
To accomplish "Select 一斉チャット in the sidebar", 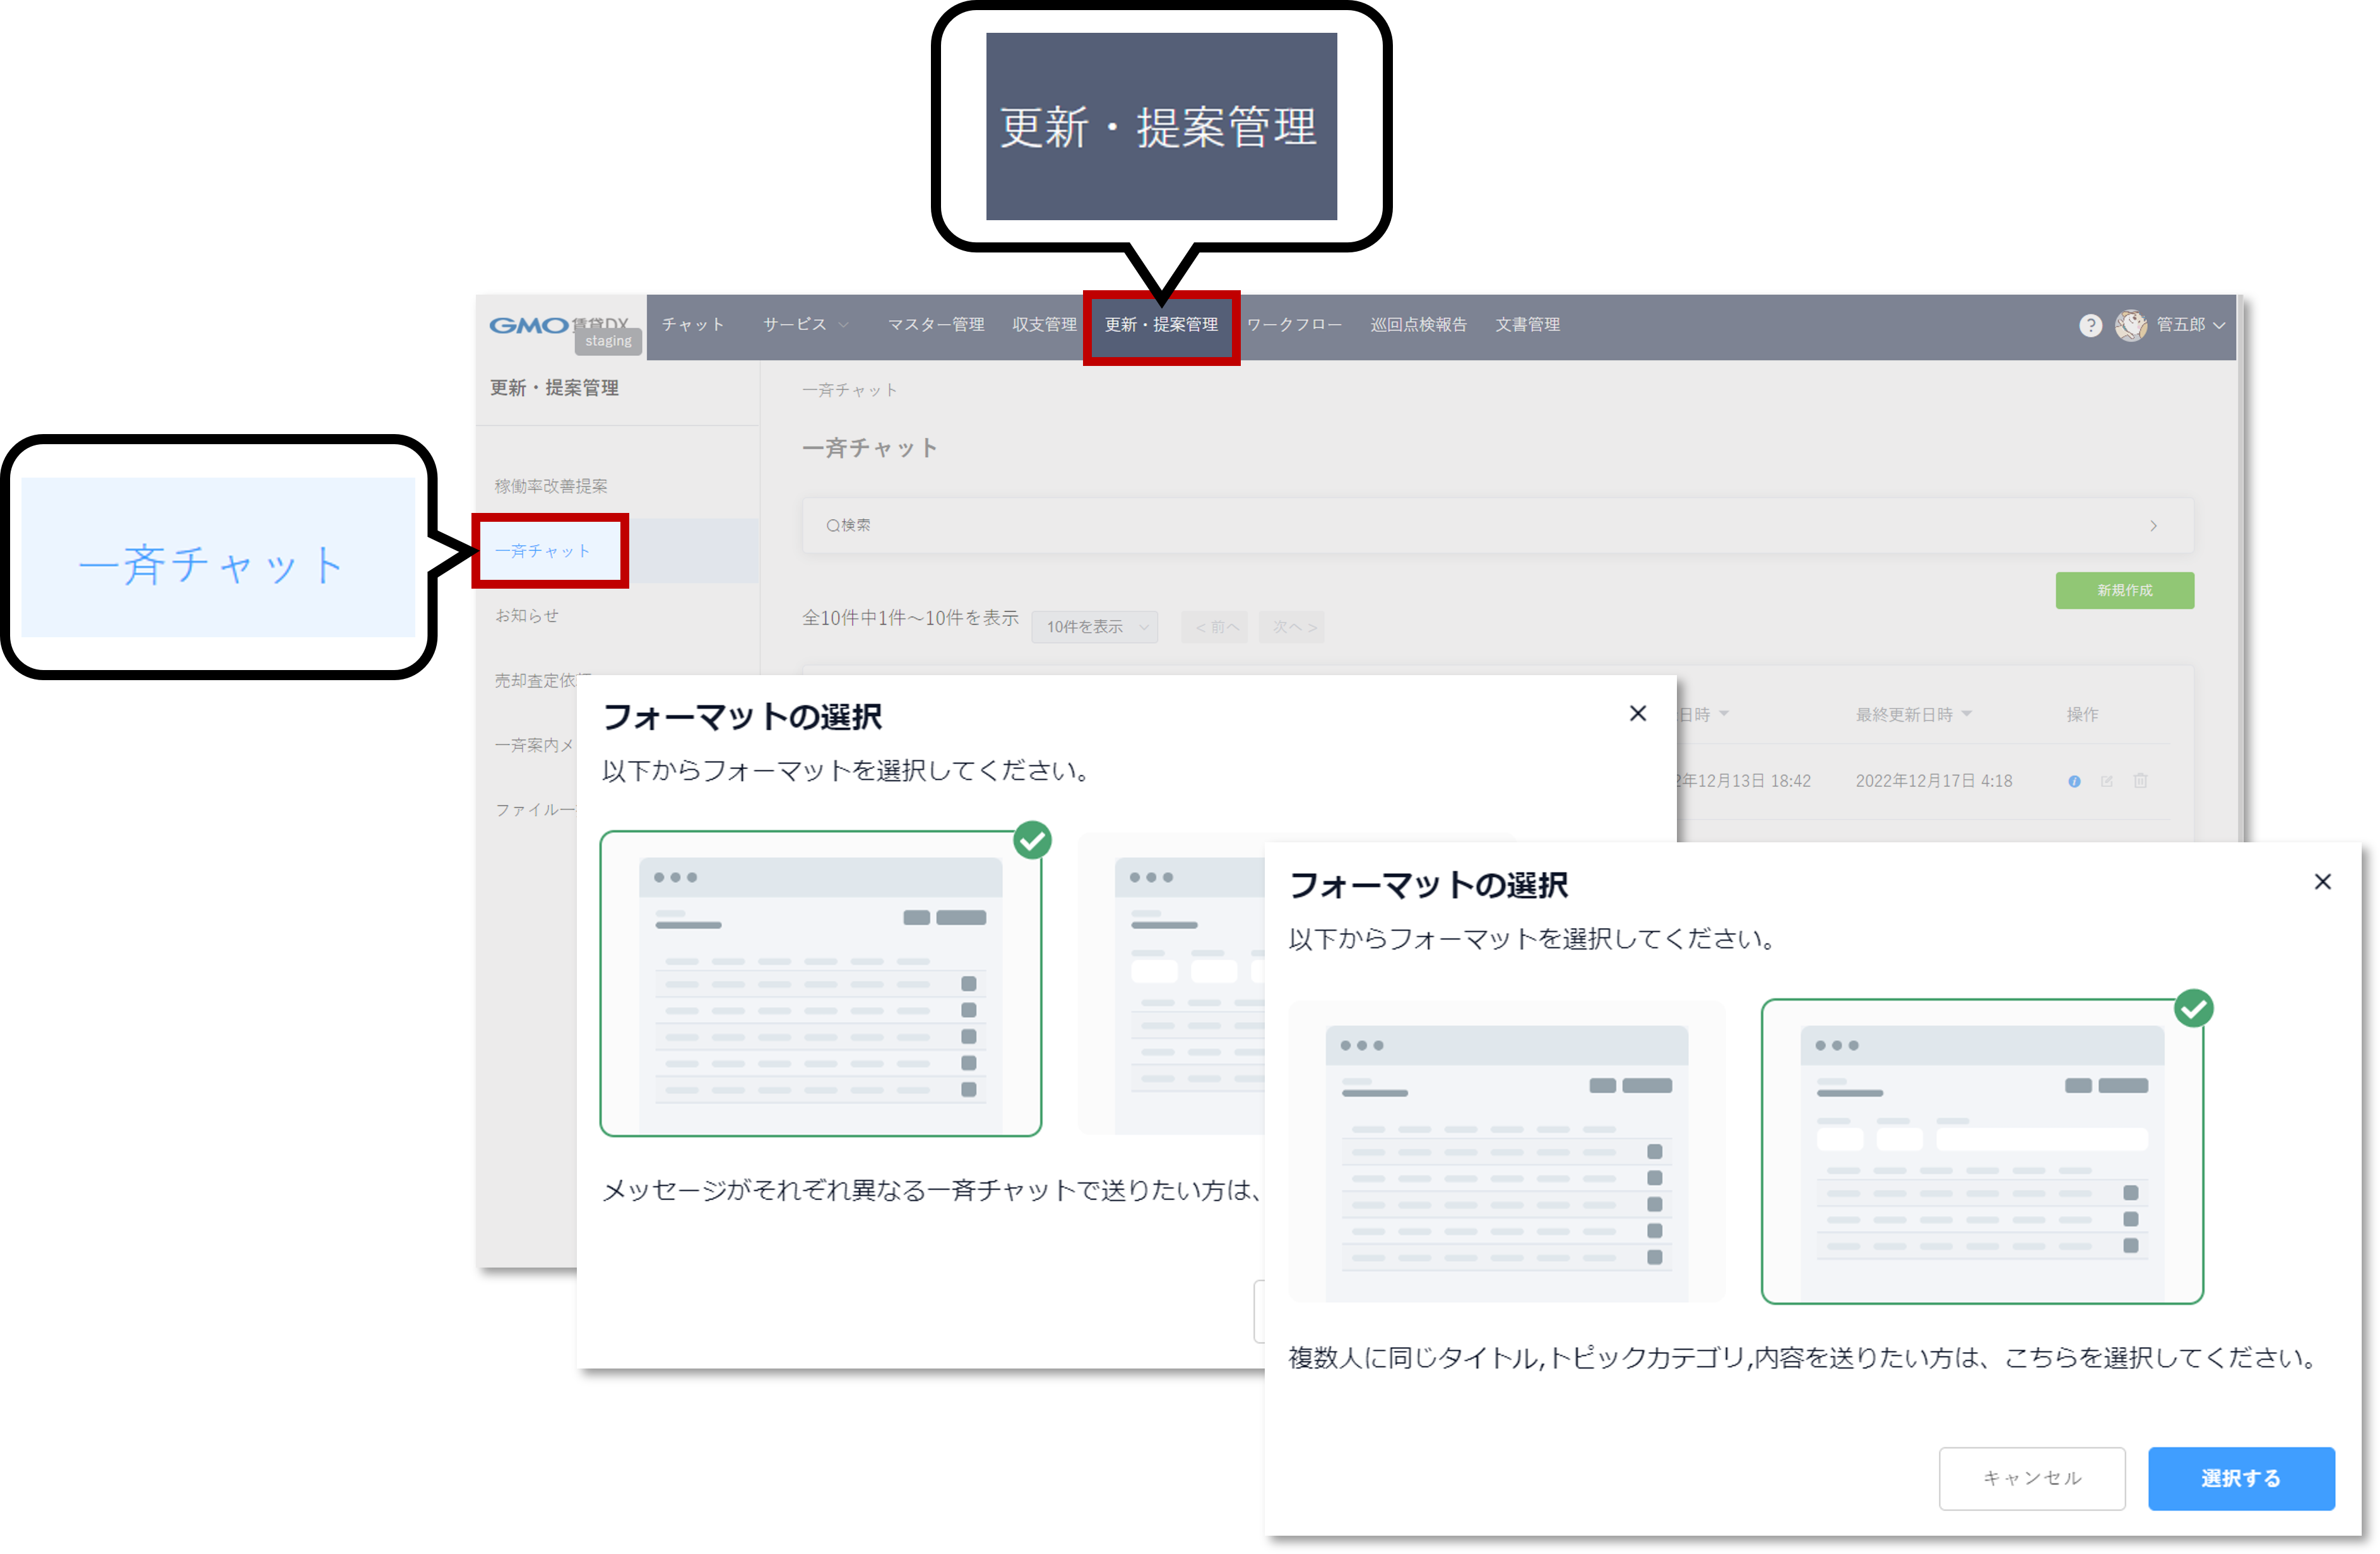I will (543, 551).
